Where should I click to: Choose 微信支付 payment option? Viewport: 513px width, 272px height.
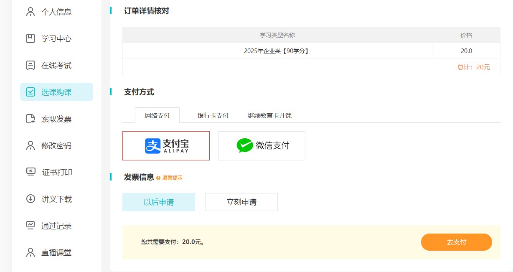click(262, 145)
